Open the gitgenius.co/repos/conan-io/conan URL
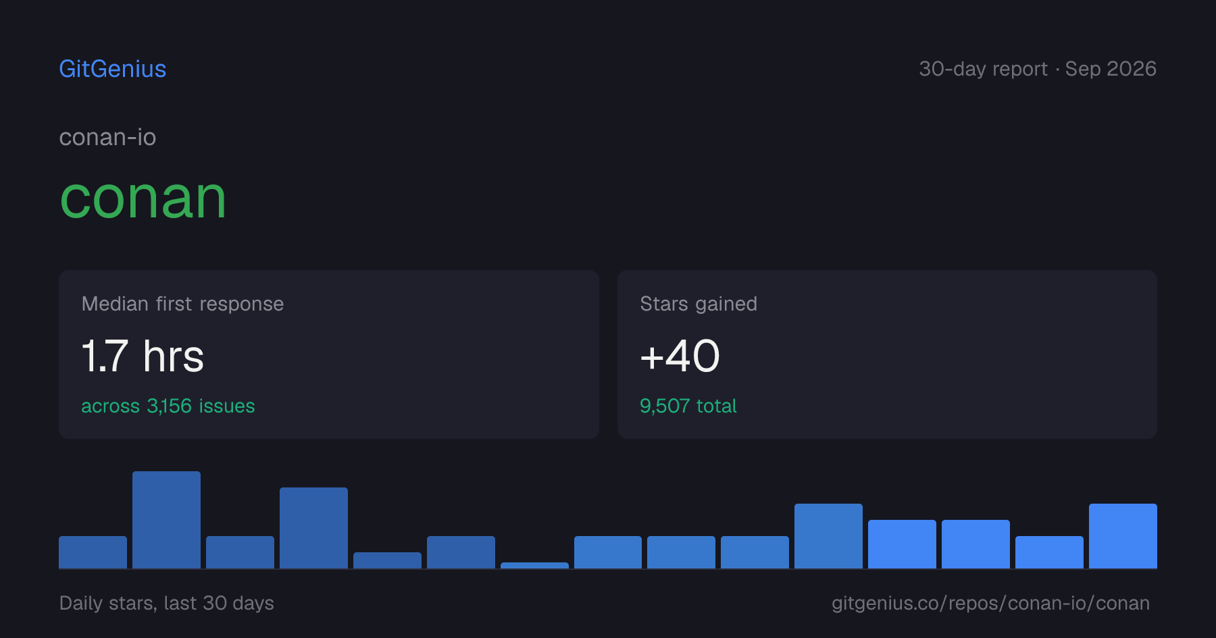This screenshot has width=1216, height=638. [990, 603]
